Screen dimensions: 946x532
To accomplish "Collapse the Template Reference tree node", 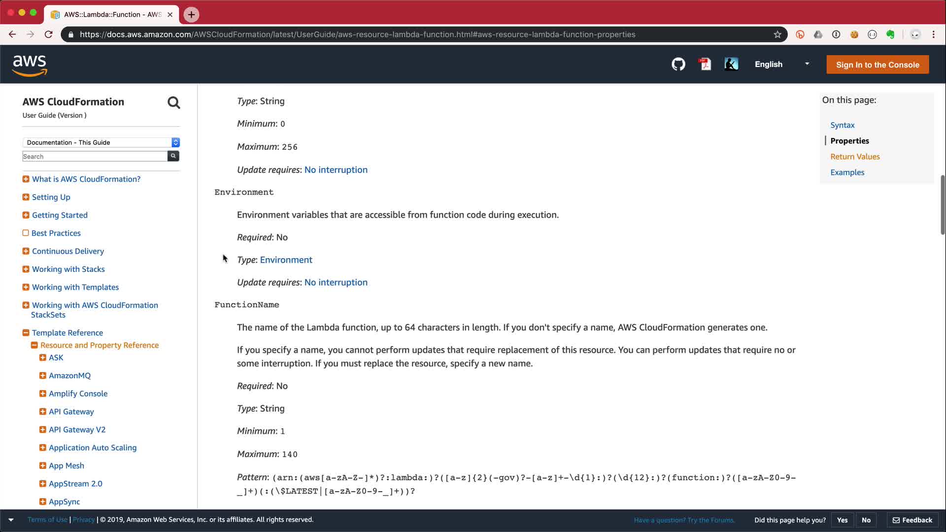I will [x=26, y=333].
